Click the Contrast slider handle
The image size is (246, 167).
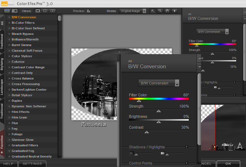(x=147, y=132)
